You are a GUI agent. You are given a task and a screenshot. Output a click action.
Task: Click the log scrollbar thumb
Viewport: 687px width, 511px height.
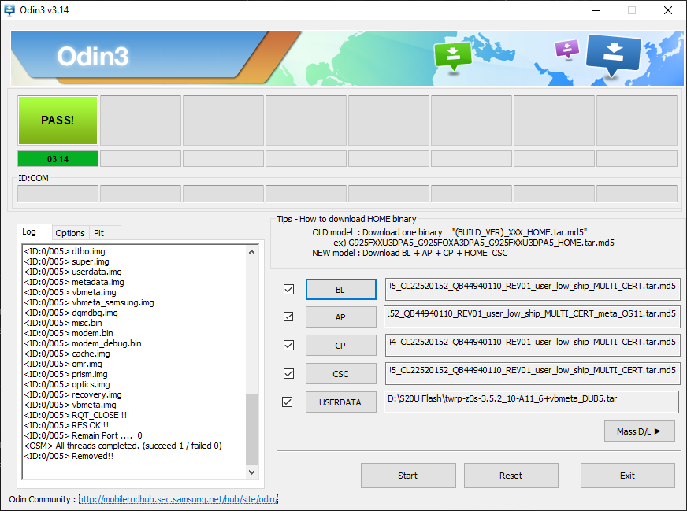point(251,429)
